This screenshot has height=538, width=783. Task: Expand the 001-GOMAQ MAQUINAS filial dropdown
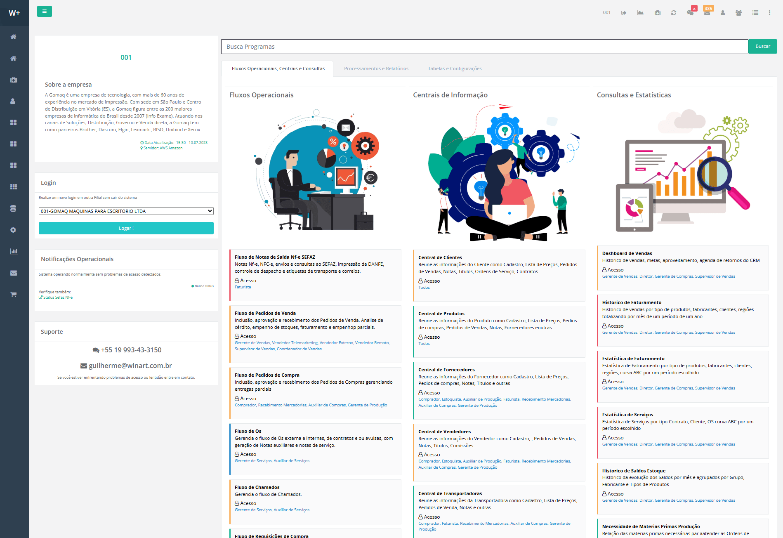pyautogui.click(x=126, y=211)
